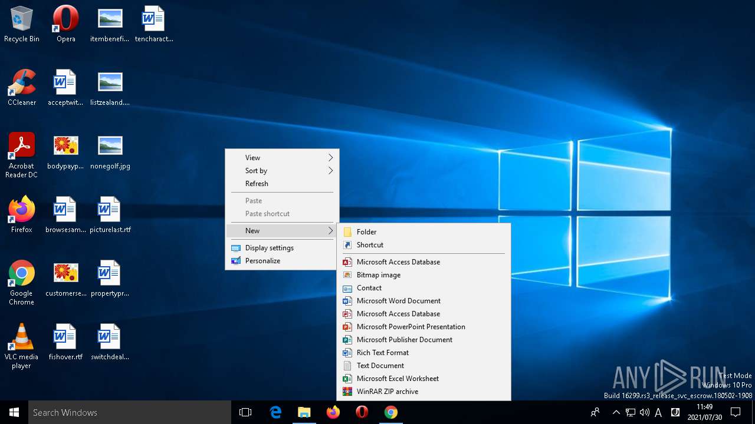Viewport: 755px width, 424px height.
Task: Select the listzealand... image file icon
Action: [110, 88]
